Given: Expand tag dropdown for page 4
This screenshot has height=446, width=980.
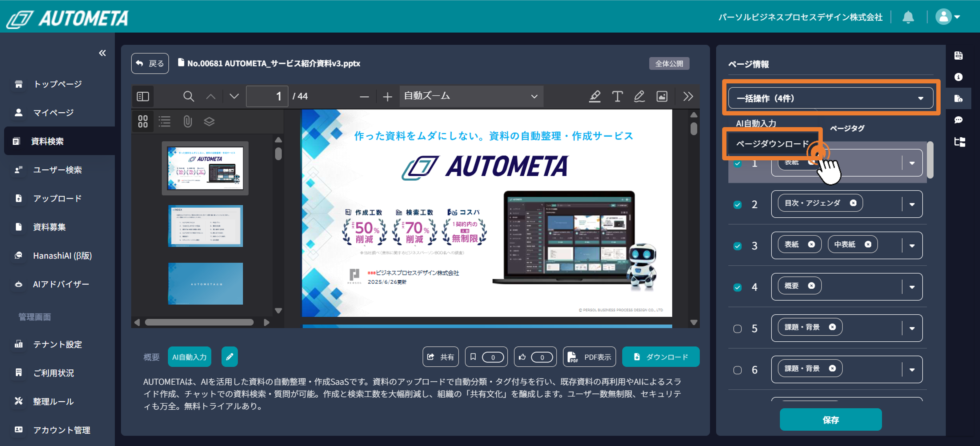Looking at the screenshot, I should pyautogui.click(x=912, y=287).
